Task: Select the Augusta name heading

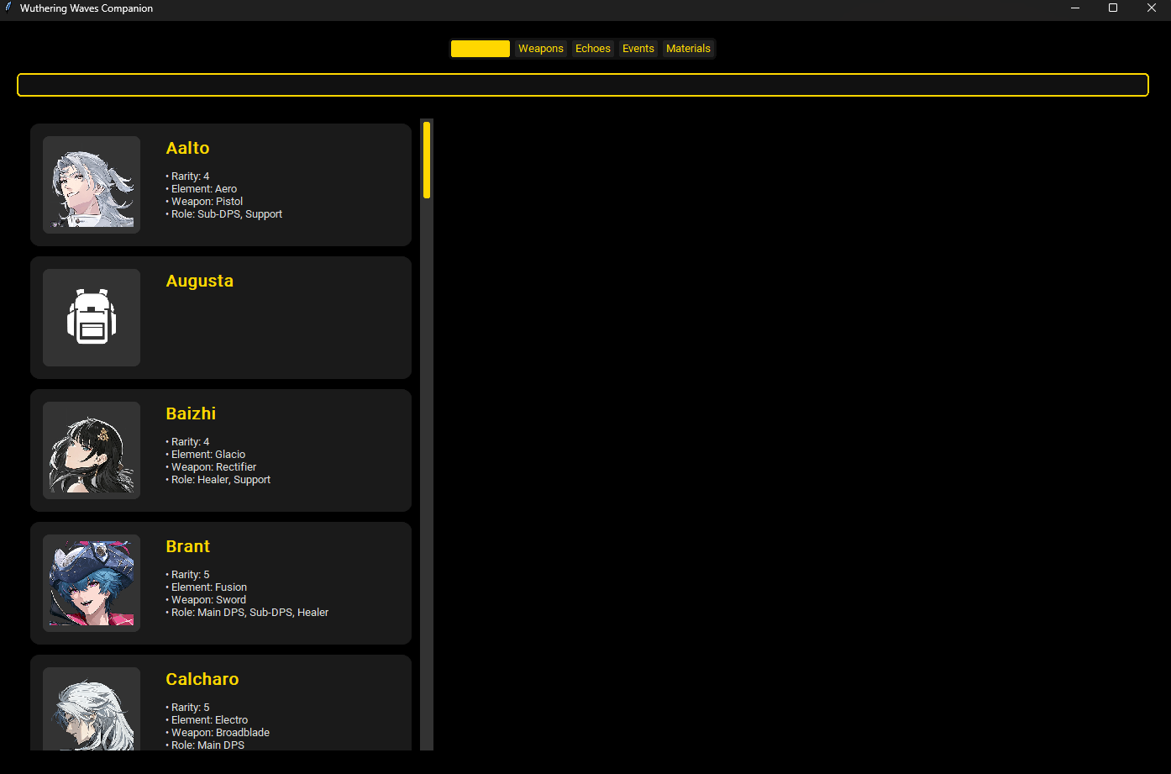Action: pyautogui.click(x=199, y=281)
